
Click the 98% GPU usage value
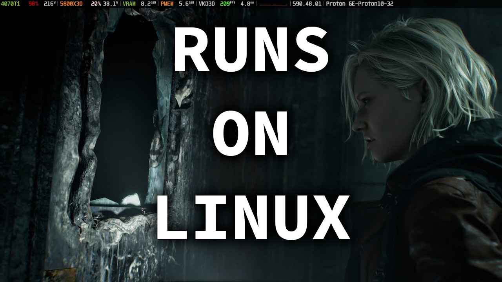click(33, 4)
